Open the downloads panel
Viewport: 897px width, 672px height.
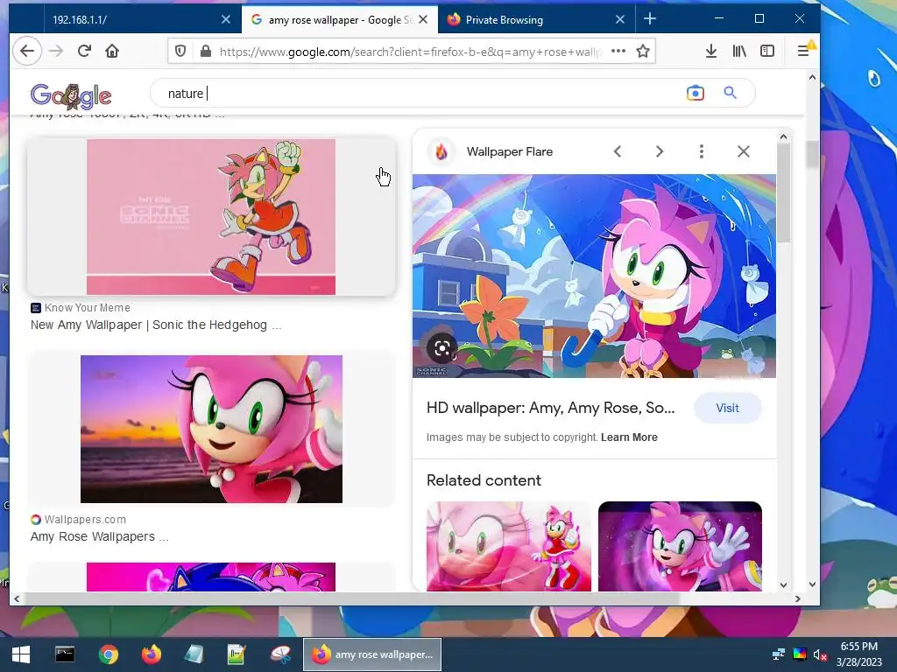[711, 52]
